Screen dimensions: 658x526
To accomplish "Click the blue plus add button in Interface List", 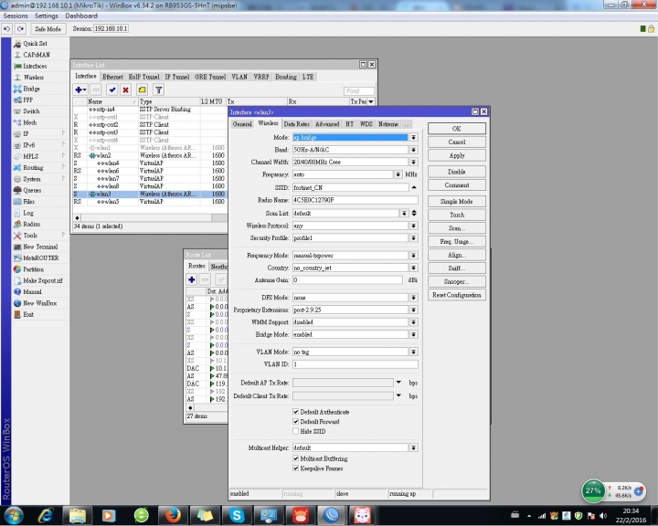I will click(80, 89).
